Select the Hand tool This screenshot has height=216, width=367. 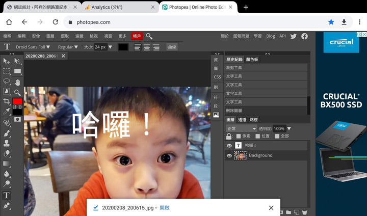click(x=17, y=83)
